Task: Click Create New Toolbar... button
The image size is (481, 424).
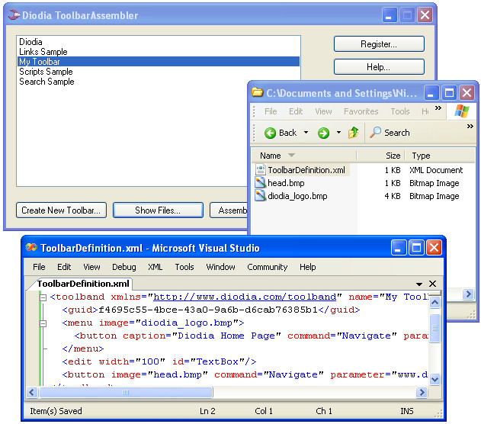Action: point(61,210)
